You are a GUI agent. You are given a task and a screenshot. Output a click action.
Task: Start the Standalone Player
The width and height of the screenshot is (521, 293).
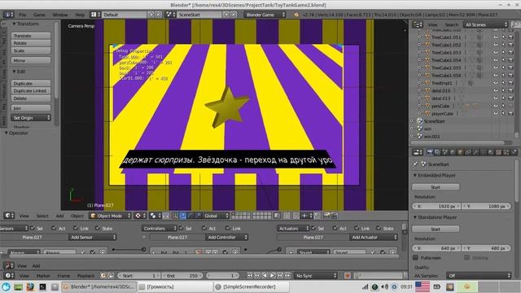coord(436,229)
